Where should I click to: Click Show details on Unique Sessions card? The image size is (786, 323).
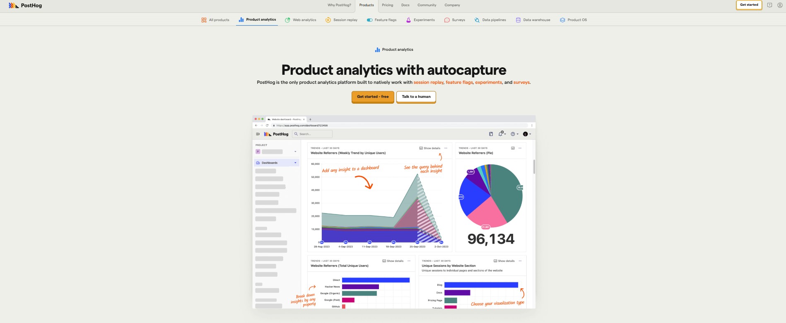[x=504, y=261]
